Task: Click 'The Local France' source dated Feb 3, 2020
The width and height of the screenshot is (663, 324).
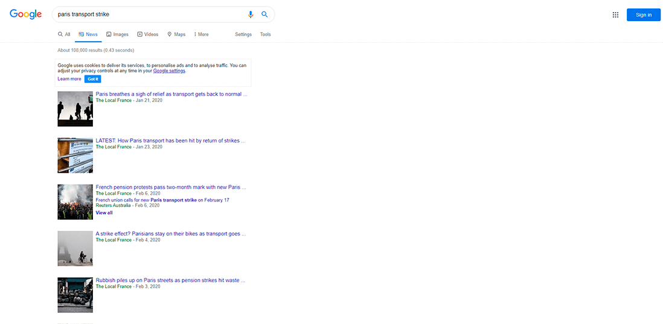Action: point(114,287)
